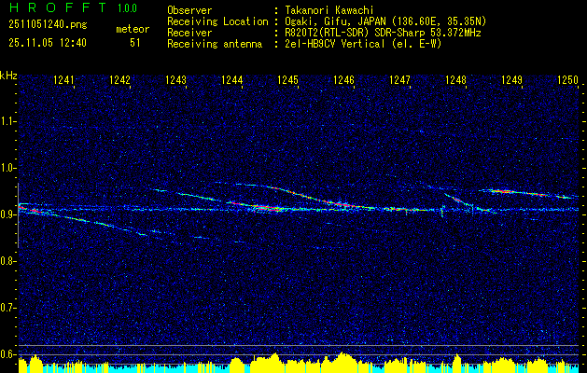Click the 1242 time marker
587x373 pixels.
[119, 80]
